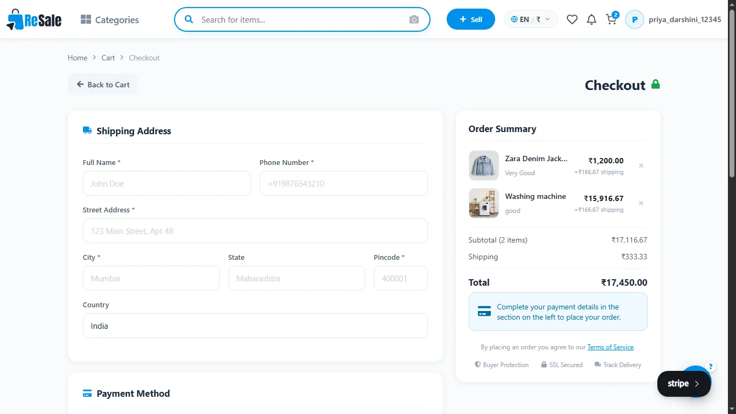
Task: Remove Washing machine from order
Action: click(641, 203)
